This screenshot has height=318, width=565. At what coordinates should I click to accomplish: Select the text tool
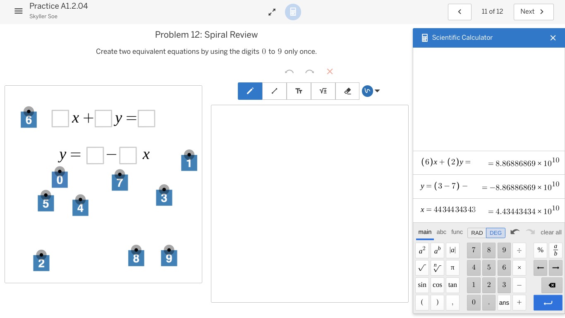point(299,91)
